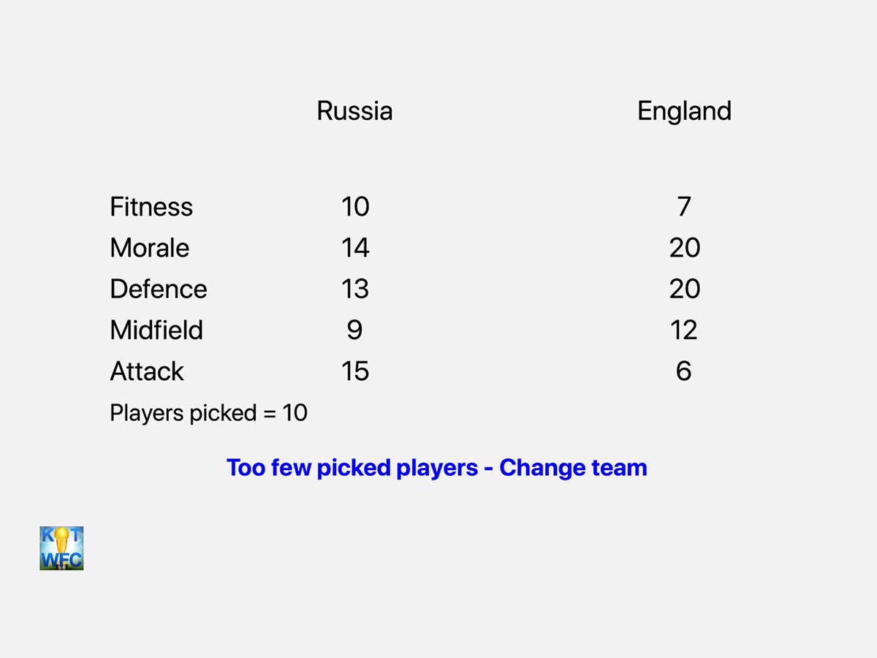The image size is (877, 658).
Task: Click the Fitness row label
Action: [x=151, y=207]
